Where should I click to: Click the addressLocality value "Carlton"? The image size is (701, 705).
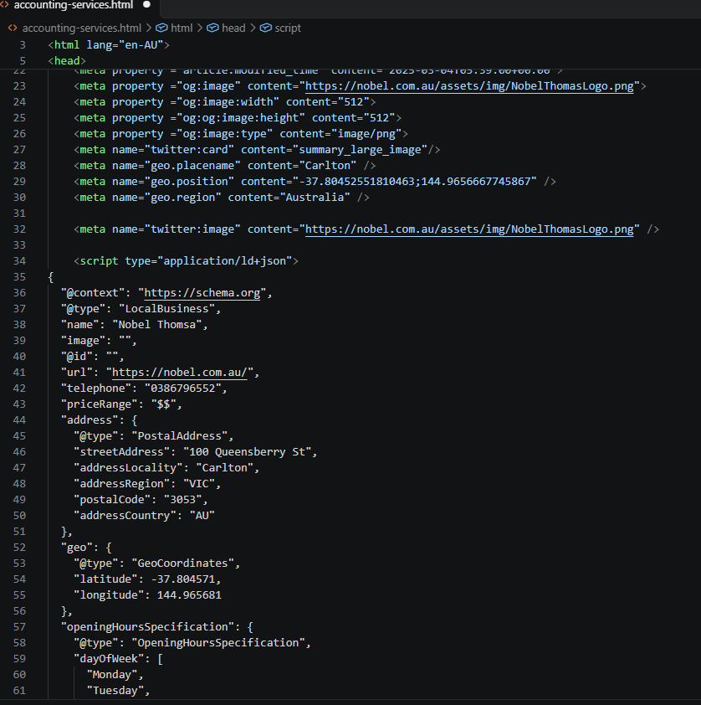(x=224, y=468)
